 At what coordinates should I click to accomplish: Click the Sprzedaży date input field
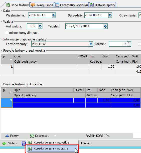[96, 15]
